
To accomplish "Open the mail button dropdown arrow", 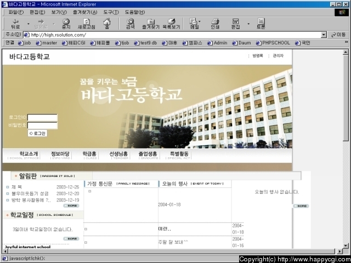I will (200, 22).
